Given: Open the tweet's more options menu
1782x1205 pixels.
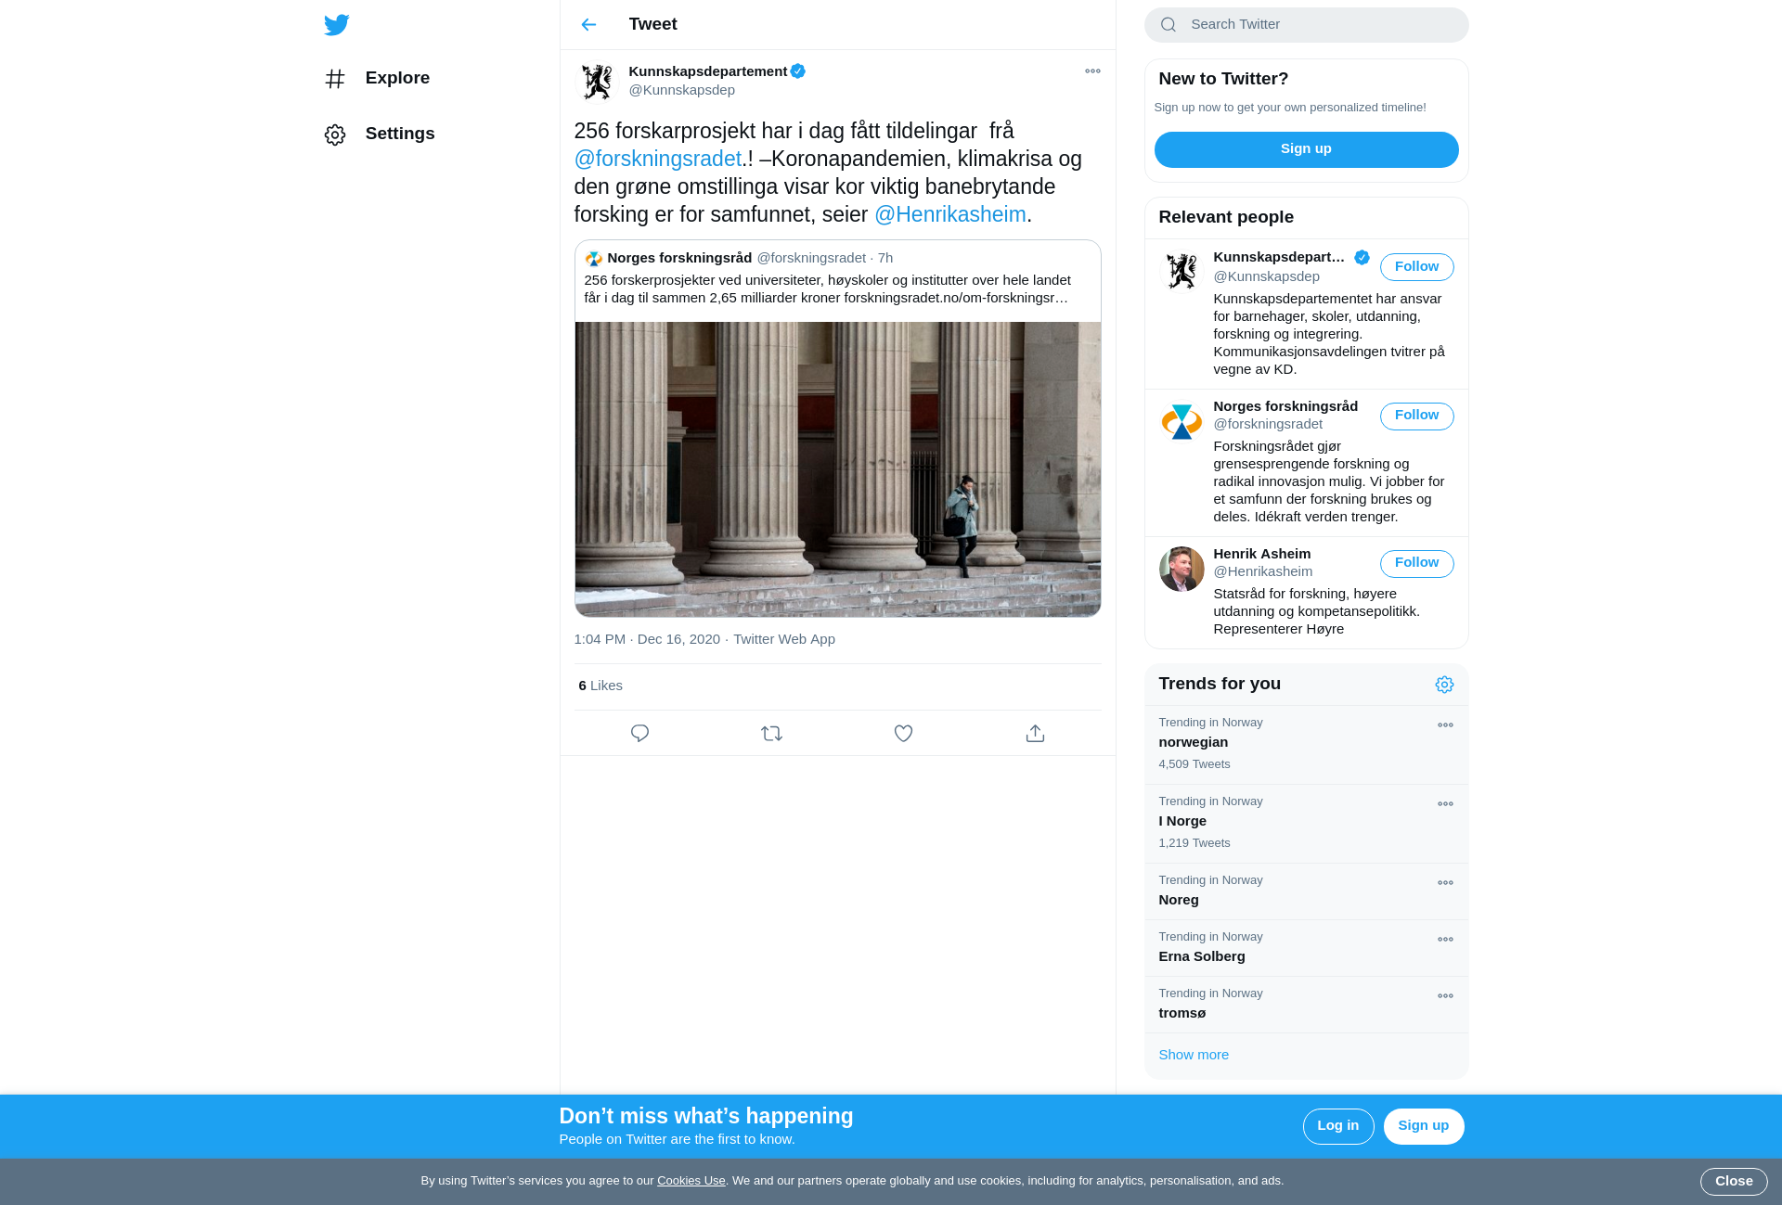Looking at the screenshot, I should click(1092, 71).
